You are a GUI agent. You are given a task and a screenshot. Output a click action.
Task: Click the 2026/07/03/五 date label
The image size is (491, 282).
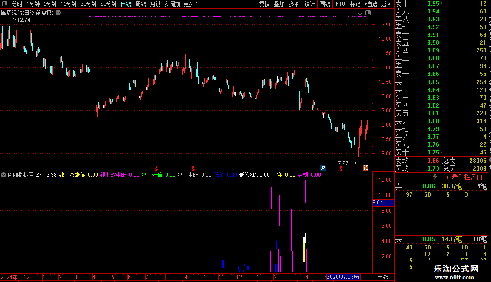(343, 277)
